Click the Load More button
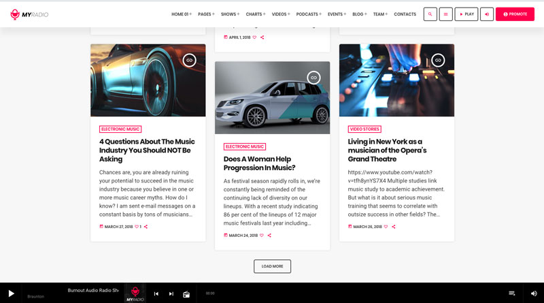The width and height of the screenshot is (544, 303). coord(272,266)
